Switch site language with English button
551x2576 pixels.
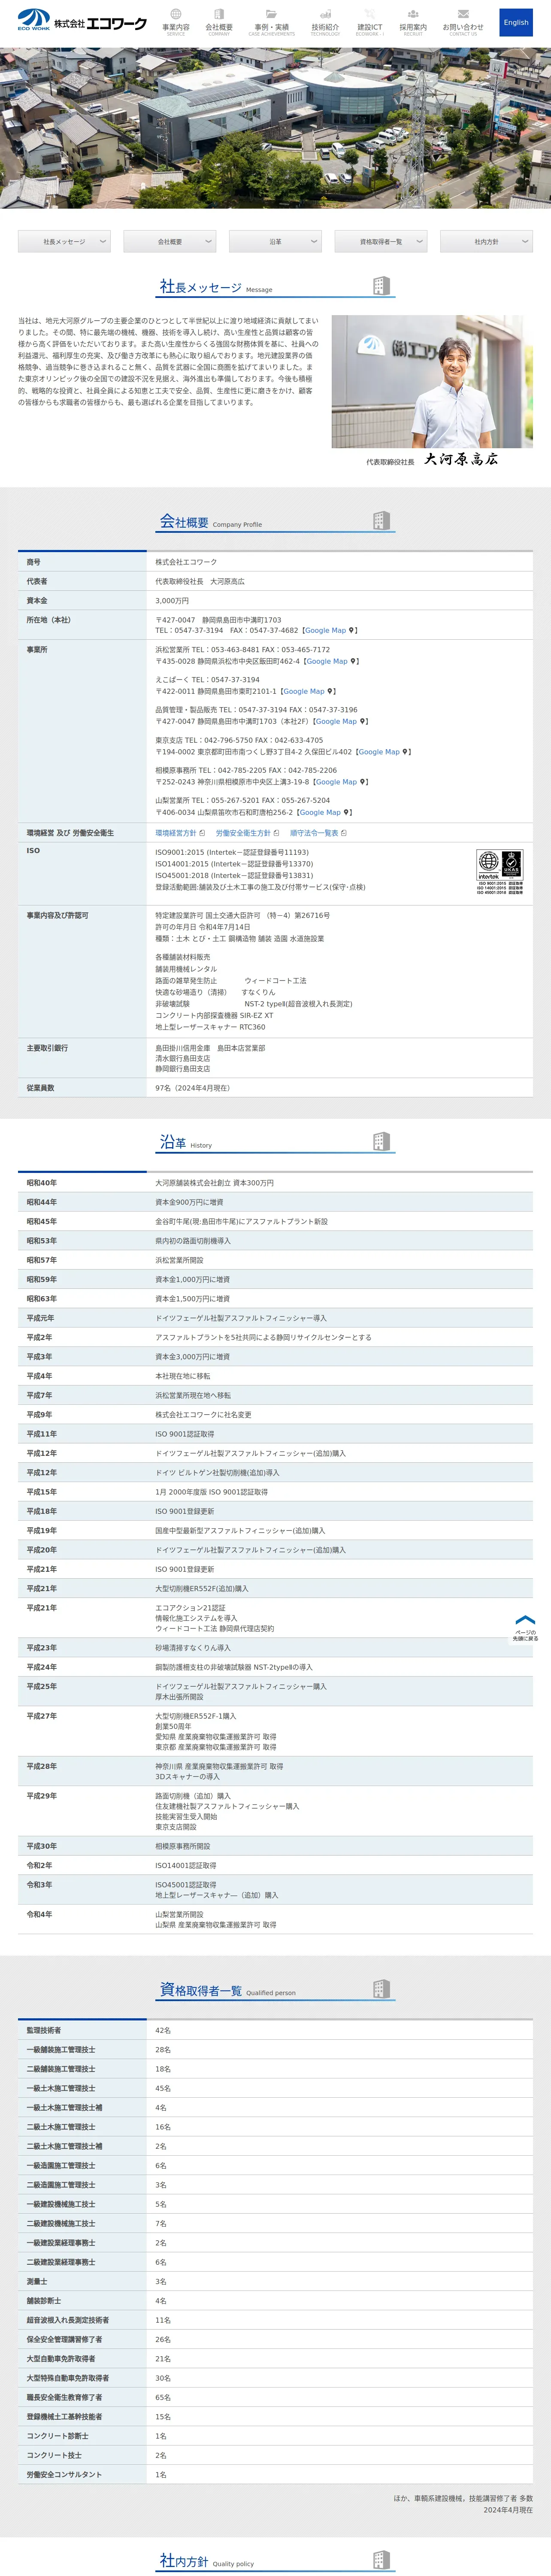(x=516, y=22)
